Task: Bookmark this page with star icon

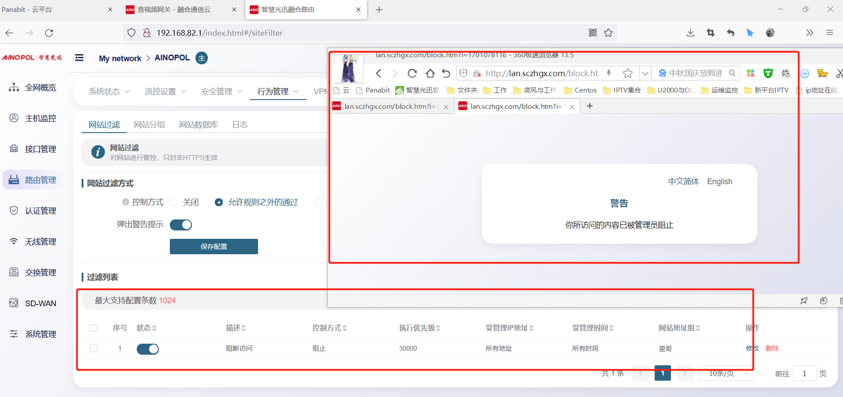Action: tap(608, 33)
